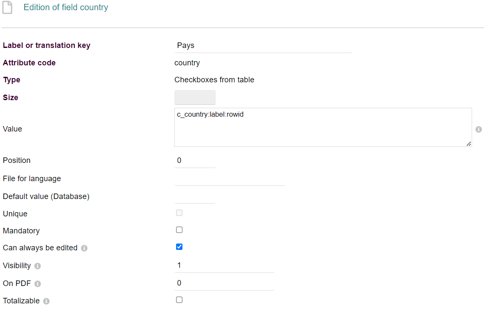This screenshot has height=311, width=484.
Task: Click the info icon next to Value textarea
Action: 478,129
